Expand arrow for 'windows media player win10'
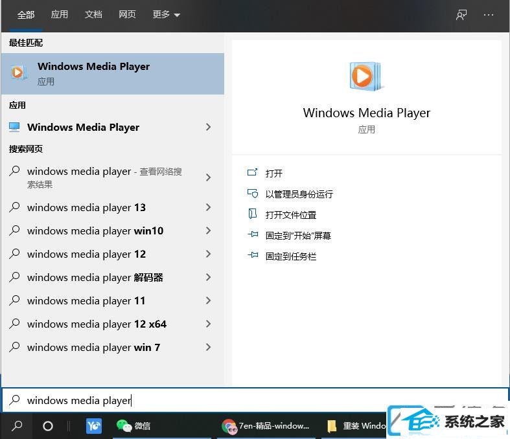510x439 pixels. coord(209,231)
